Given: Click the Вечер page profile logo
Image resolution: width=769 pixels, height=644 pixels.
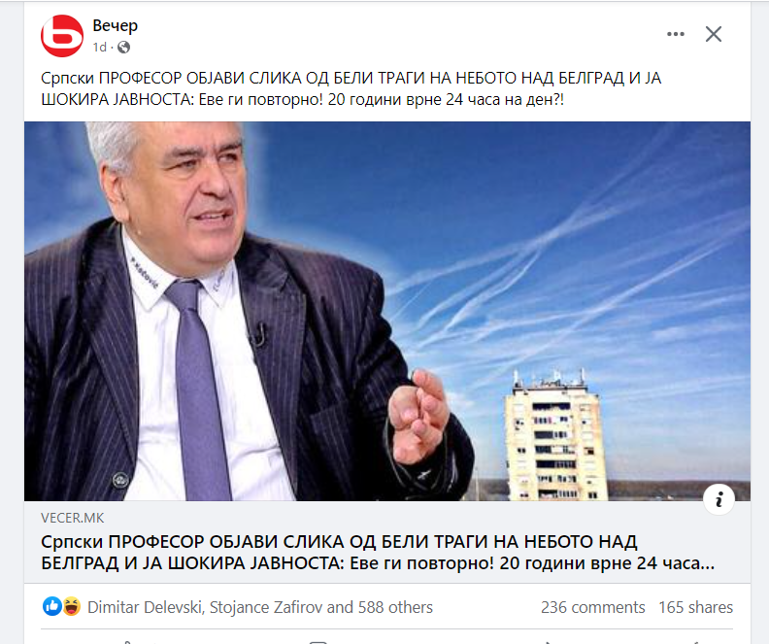Looking at the screenshot, I should coord(62,36).
